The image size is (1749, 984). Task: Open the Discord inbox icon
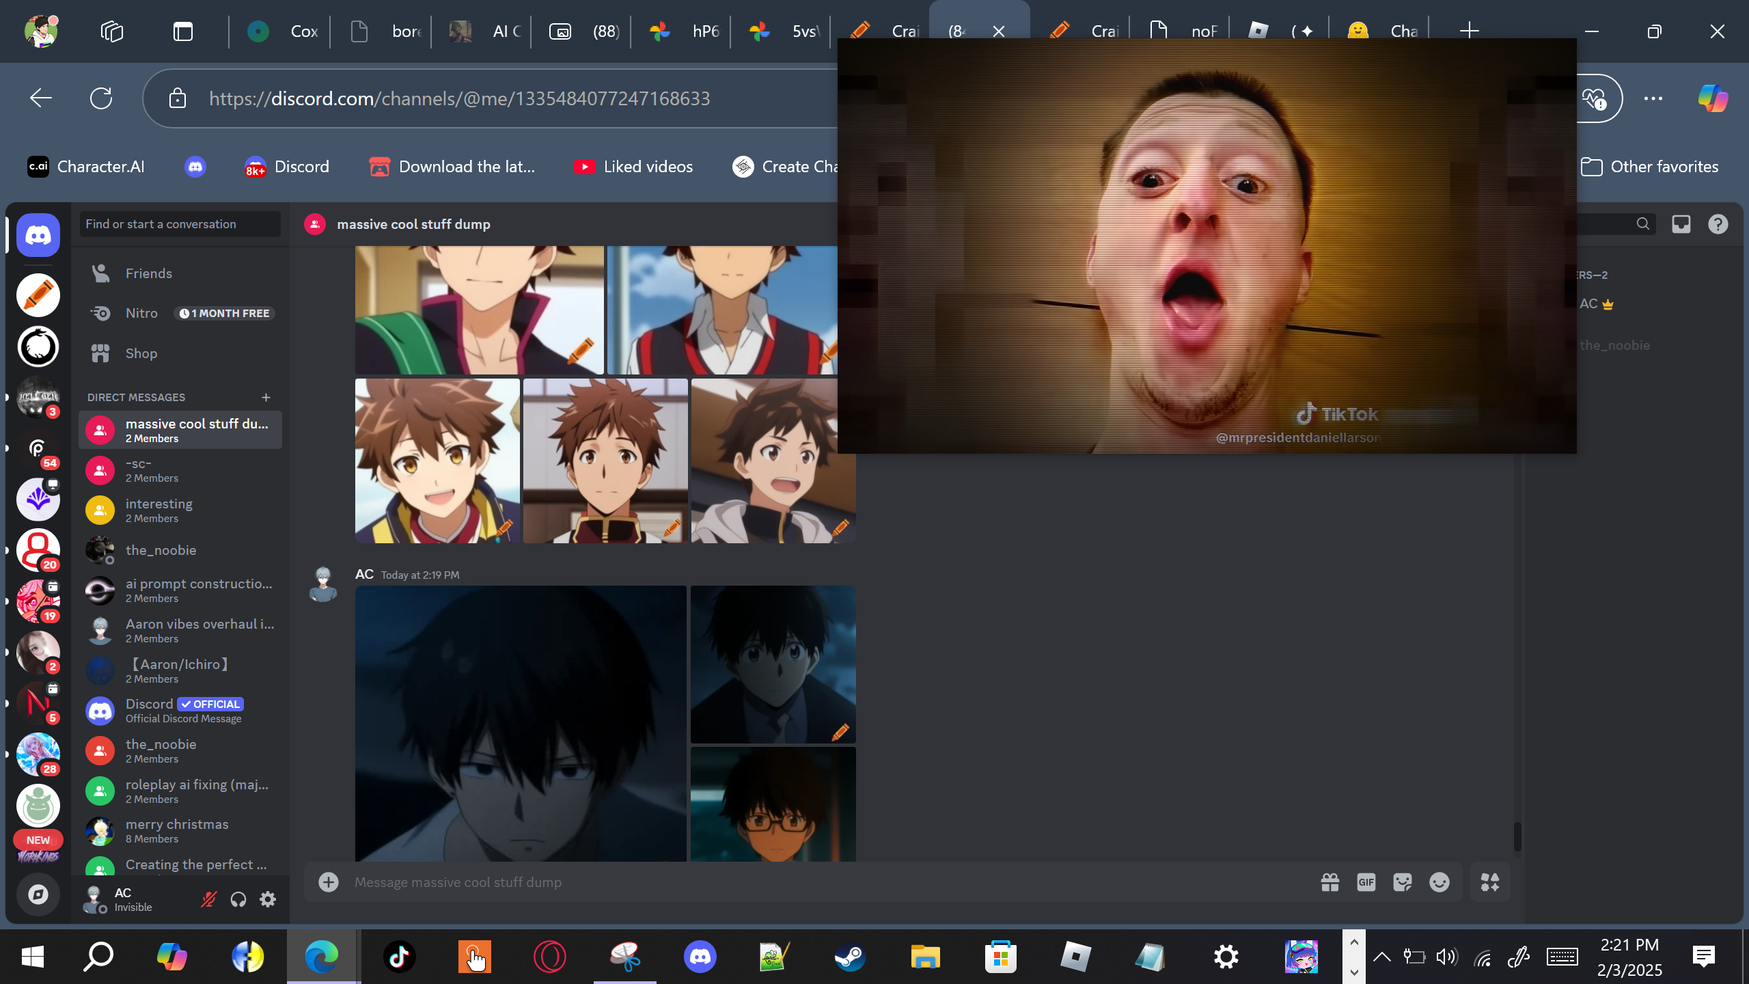point(1681,224)
